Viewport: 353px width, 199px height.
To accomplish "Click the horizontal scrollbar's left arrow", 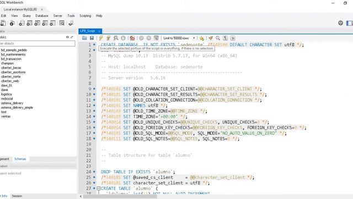I will click(81, 197).
